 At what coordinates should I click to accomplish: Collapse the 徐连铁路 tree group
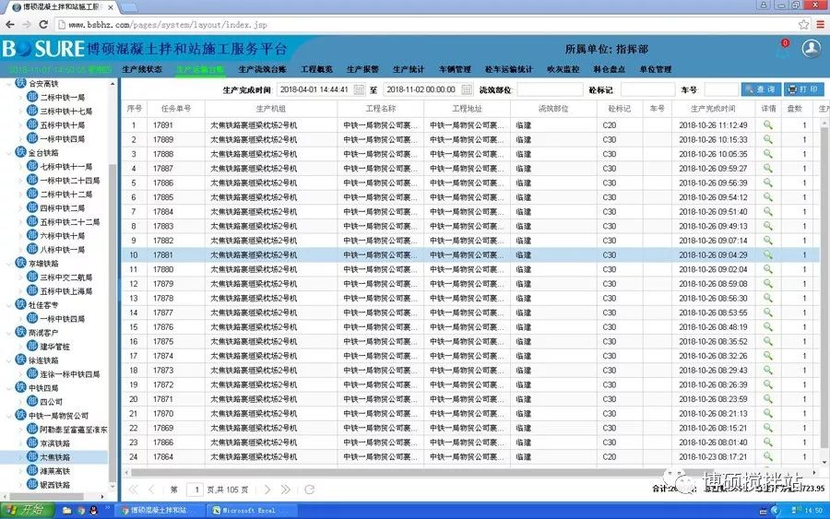[x=8, y=360]
